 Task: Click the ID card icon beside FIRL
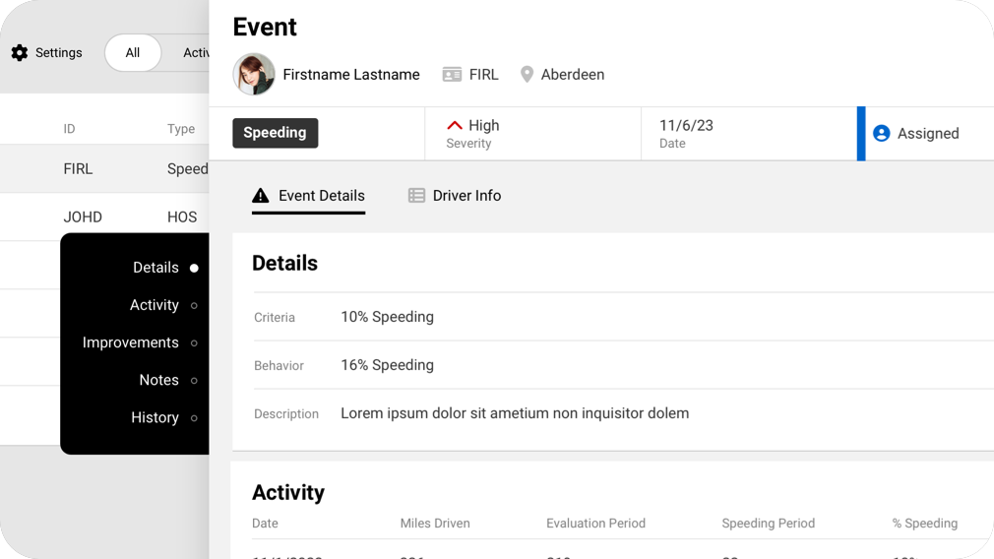(x=452, y=75)
